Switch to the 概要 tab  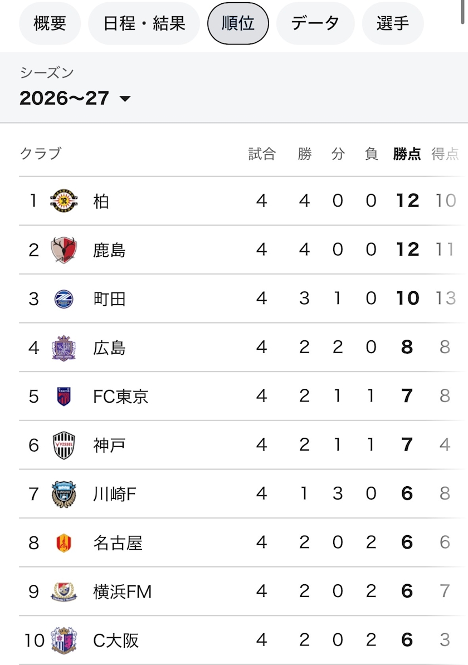[x=50, y=23]
